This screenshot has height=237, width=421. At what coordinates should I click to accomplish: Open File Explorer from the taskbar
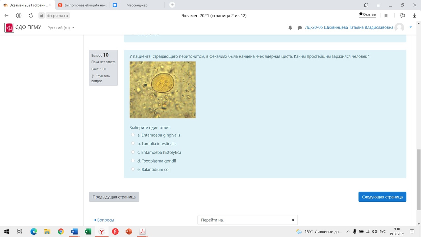tap(47, 231)
